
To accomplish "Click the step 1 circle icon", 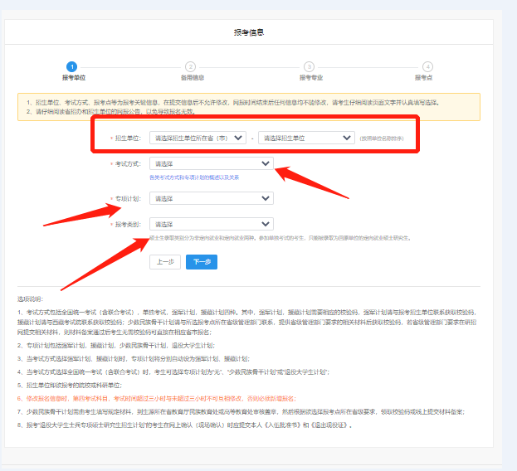I will click(72, 66).
